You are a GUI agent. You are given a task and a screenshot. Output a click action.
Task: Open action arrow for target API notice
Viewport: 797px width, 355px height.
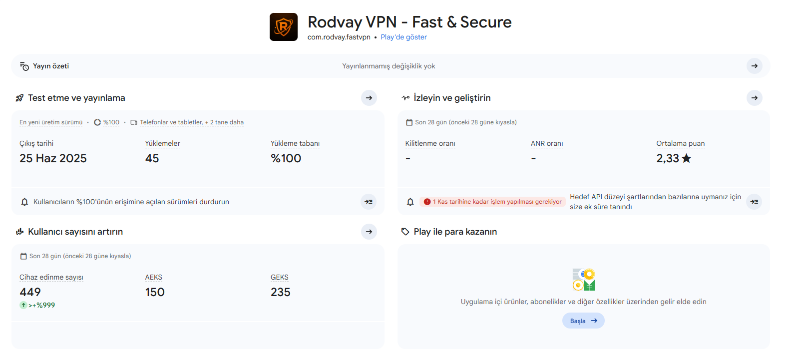[x=754, y=202]
